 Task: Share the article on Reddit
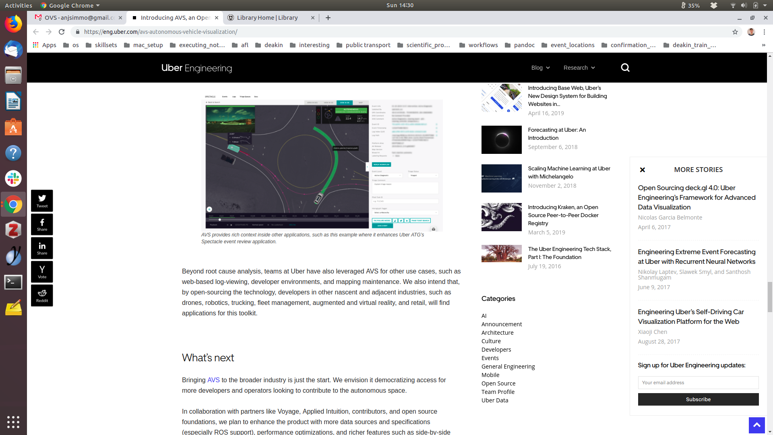click(x=42, y=296)
